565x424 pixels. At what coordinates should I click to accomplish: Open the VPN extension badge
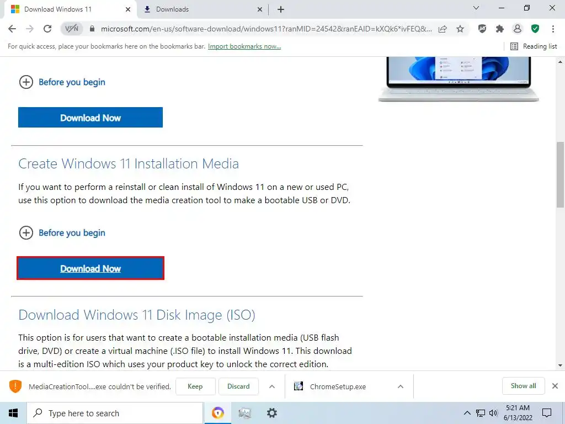[72, 29]
